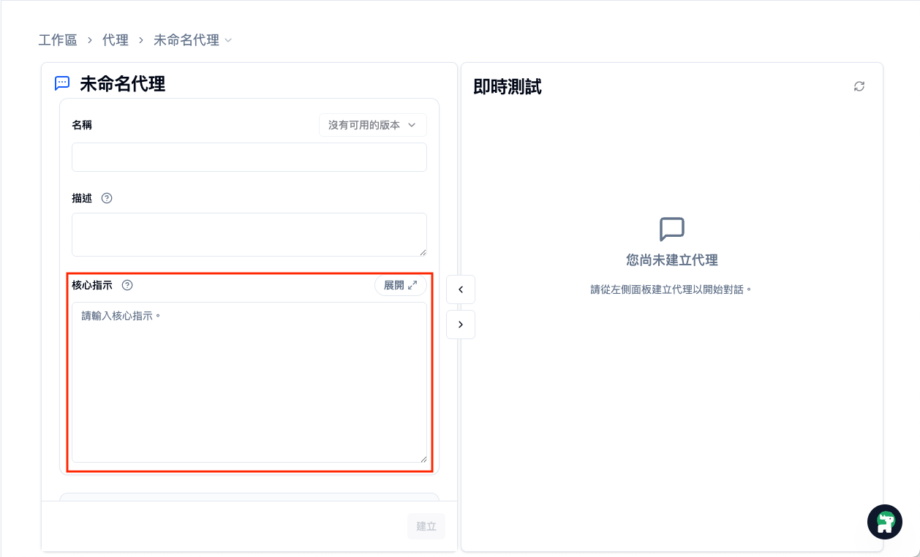Image resolution: width=920 pixels, height=557 pixels.
Task: Click the left arrow panel collapse button
Action: (x=461, y=289)
